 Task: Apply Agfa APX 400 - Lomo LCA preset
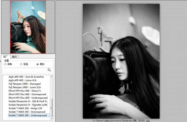pyautogui.click(x=23, y=80)
